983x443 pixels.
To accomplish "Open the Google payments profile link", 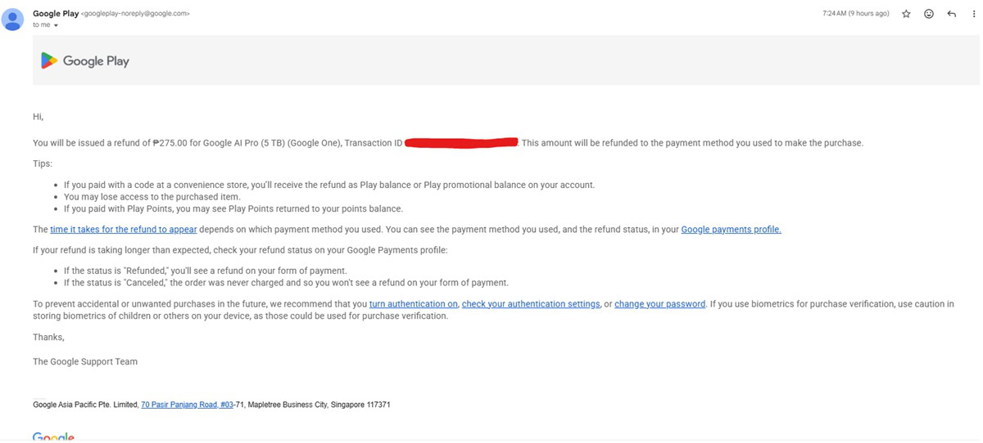I will (x=731, y=230).
